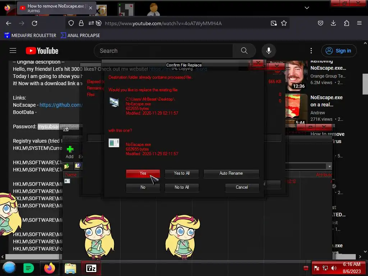Choose Auto Rename button
Viewport: 368px width, 276px height.
pos(231,173)
